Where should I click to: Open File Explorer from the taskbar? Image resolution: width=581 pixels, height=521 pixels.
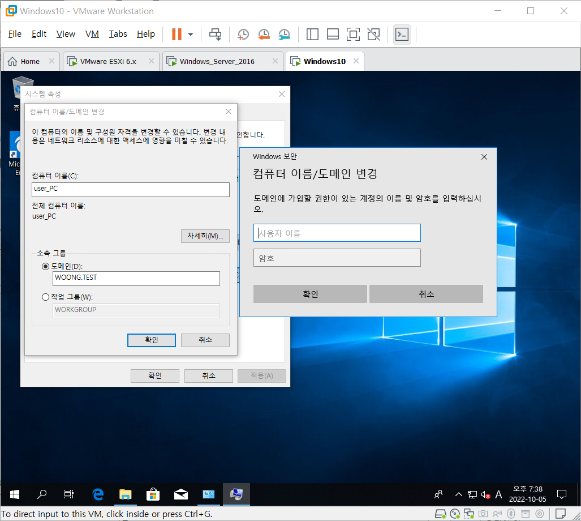coord(125,494)
